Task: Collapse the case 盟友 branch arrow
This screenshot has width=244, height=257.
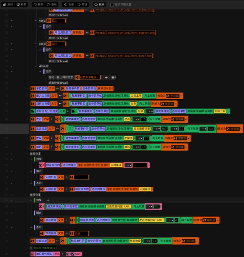Action: (x=12, y=21)
